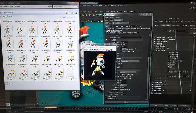Click the stop button in FCheck

coord(93,50)
